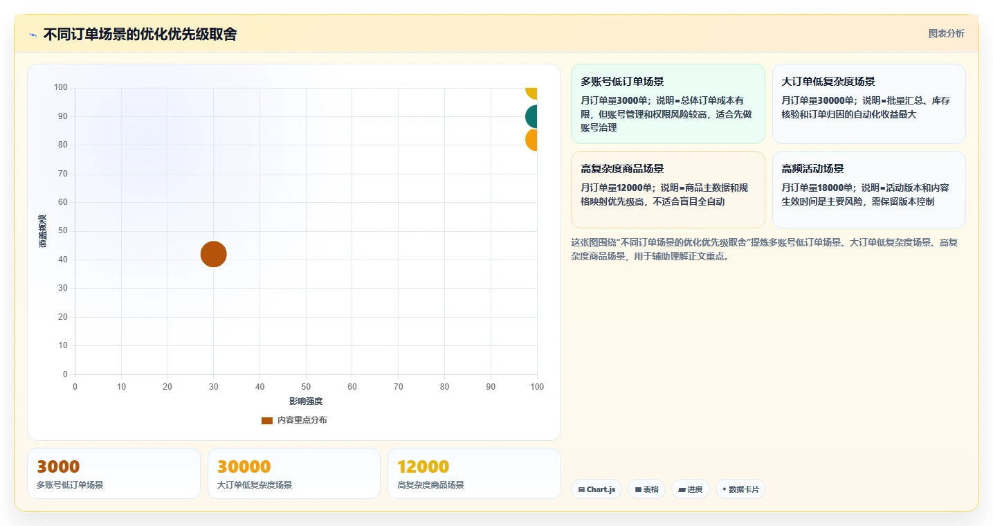
Task: Click the rotated 覆盖规模 y-axis title
Action: coord(43,231)
